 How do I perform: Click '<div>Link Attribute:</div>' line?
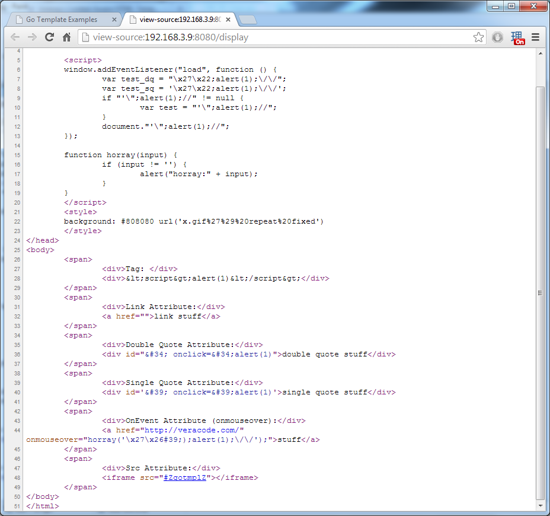pos(164,307)
